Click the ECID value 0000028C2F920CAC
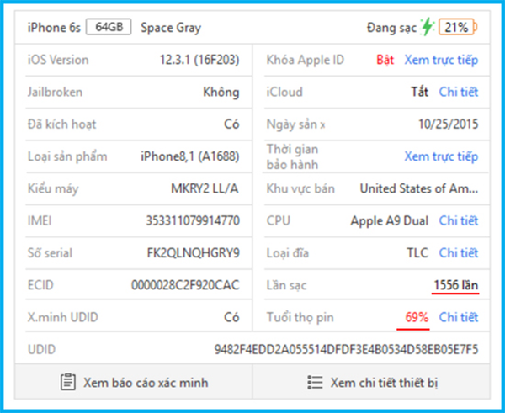Screen dimensions: 505x413 [x=185, y=285]
